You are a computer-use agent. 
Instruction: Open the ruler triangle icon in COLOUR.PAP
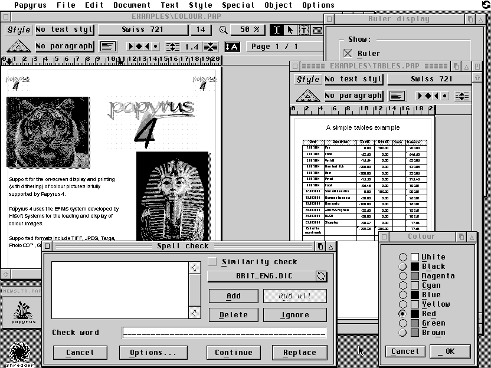18,47
